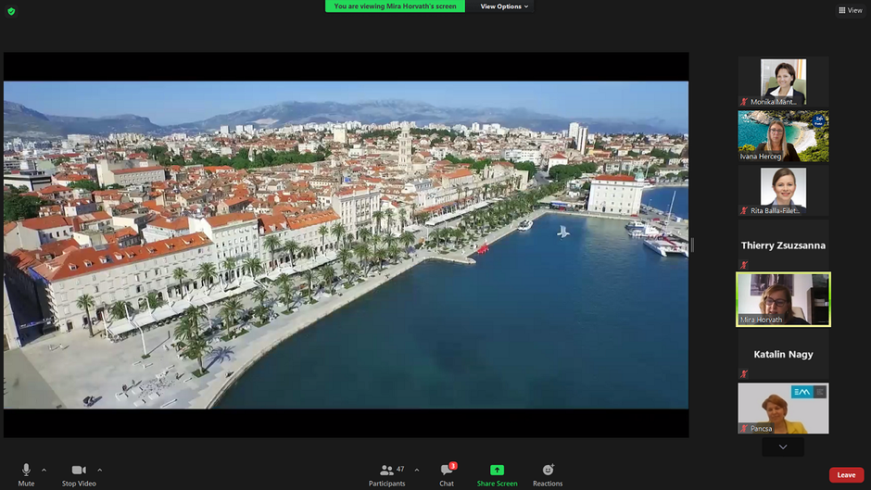Click Thierry Zsuzsanna's muted microphone icon
This screenshot has height=490, width=871.
coord(743,265)
